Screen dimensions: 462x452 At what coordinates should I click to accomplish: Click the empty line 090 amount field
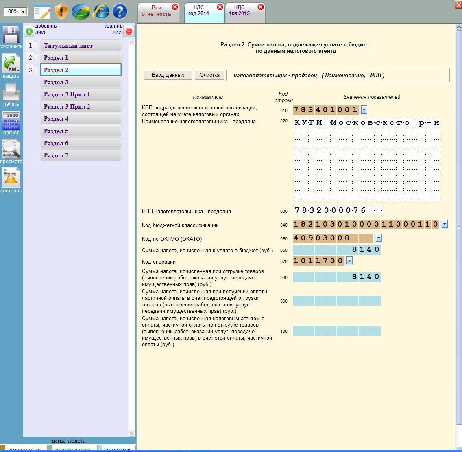336,301
